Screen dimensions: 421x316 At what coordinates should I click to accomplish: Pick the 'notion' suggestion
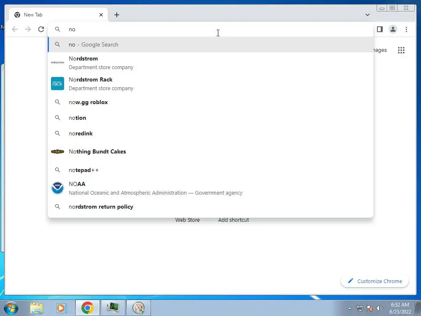[210, 118]
